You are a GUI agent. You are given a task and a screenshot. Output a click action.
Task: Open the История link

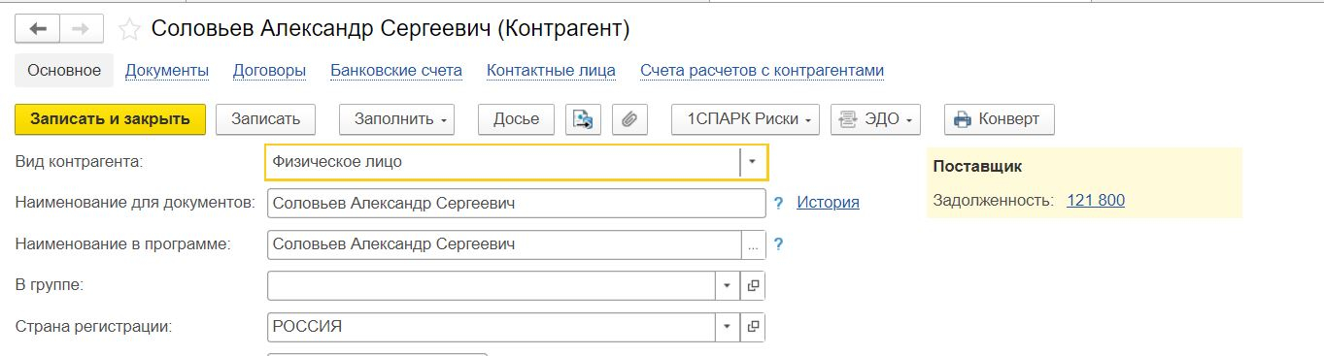(828, 203)
